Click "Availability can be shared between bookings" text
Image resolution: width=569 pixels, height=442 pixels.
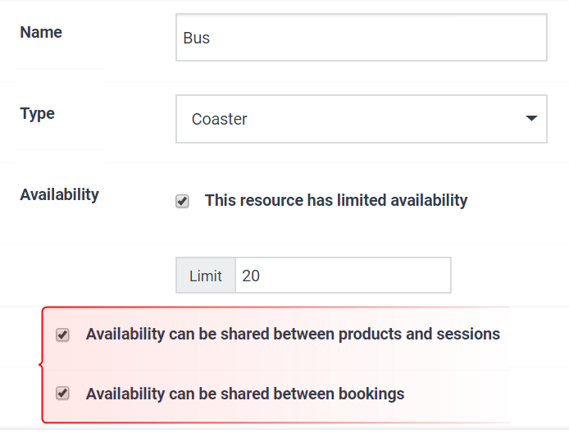coord(245,394)
